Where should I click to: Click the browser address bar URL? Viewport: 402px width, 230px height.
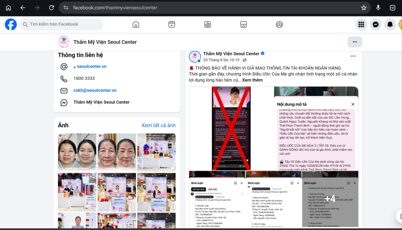[x=115, y=8]
